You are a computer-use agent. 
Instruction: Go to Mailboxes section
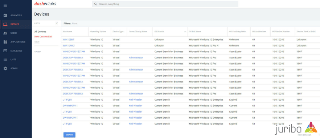click(16, 51)
